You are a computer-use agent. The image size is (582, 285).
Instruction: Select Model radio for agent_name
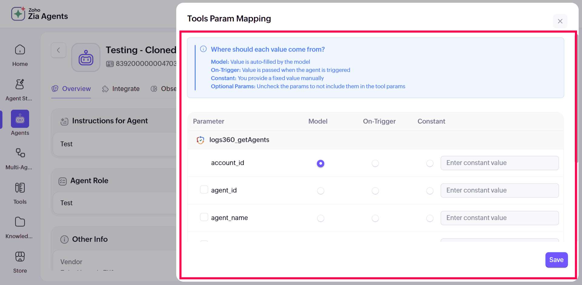click(321, 218)
